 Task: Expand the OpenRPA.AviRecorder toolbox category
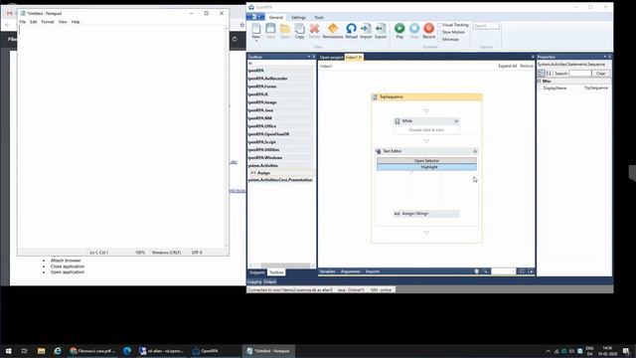click(280, 79)
